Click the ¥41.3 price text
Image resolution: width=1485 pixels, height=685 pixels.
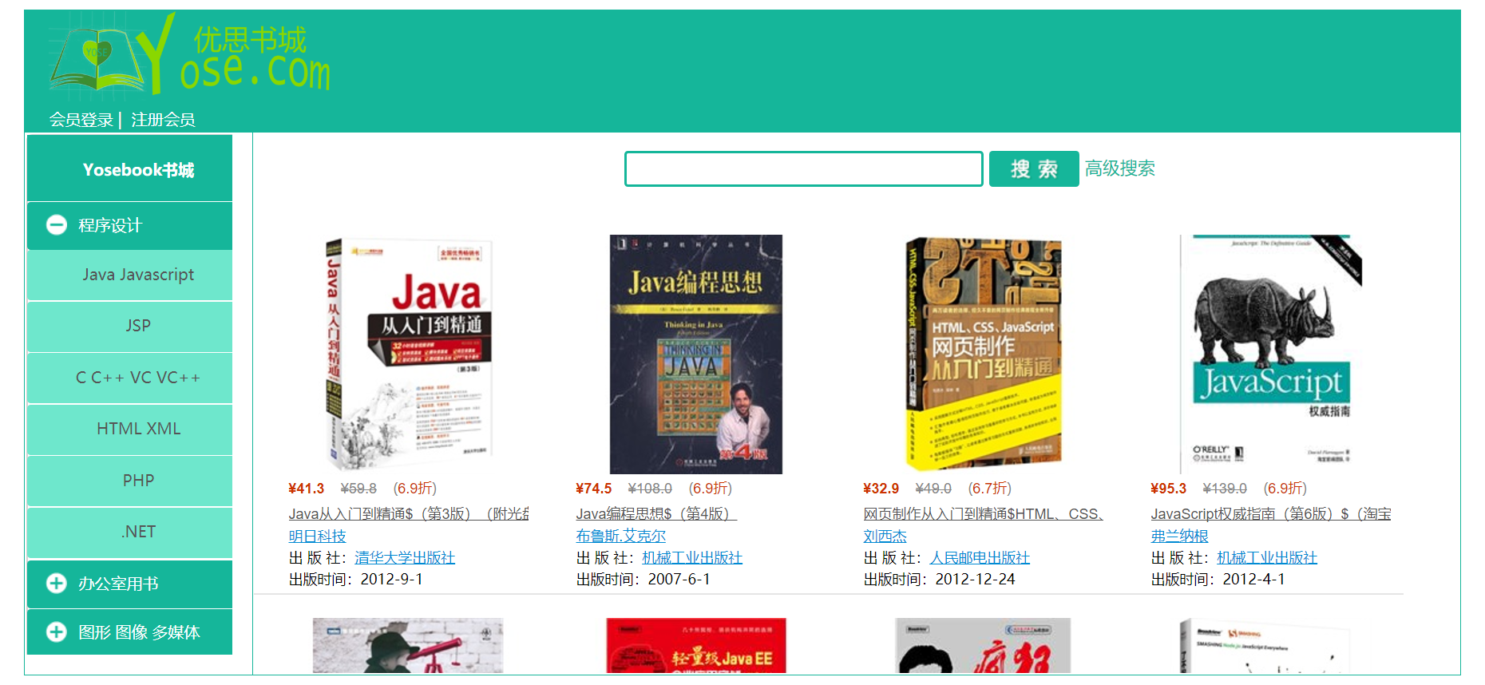[306, 489]
